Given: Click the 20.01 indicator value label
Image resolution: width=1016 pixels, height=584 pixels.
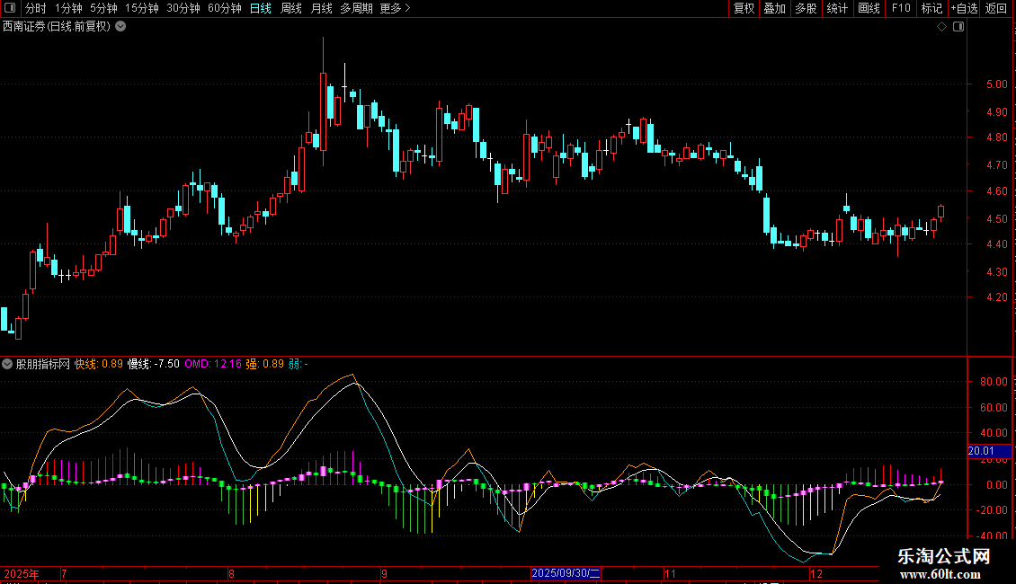Looking at the screenshot, I should 981,451.
